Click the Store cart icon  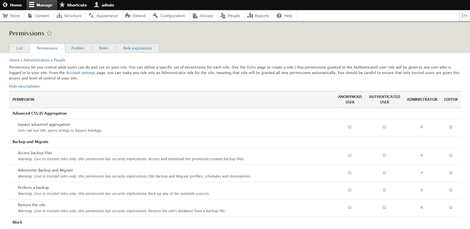[5, 16]
